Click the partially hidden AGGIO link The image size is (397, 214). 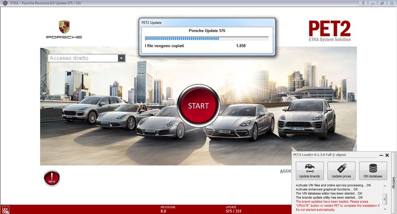[286, 171]
